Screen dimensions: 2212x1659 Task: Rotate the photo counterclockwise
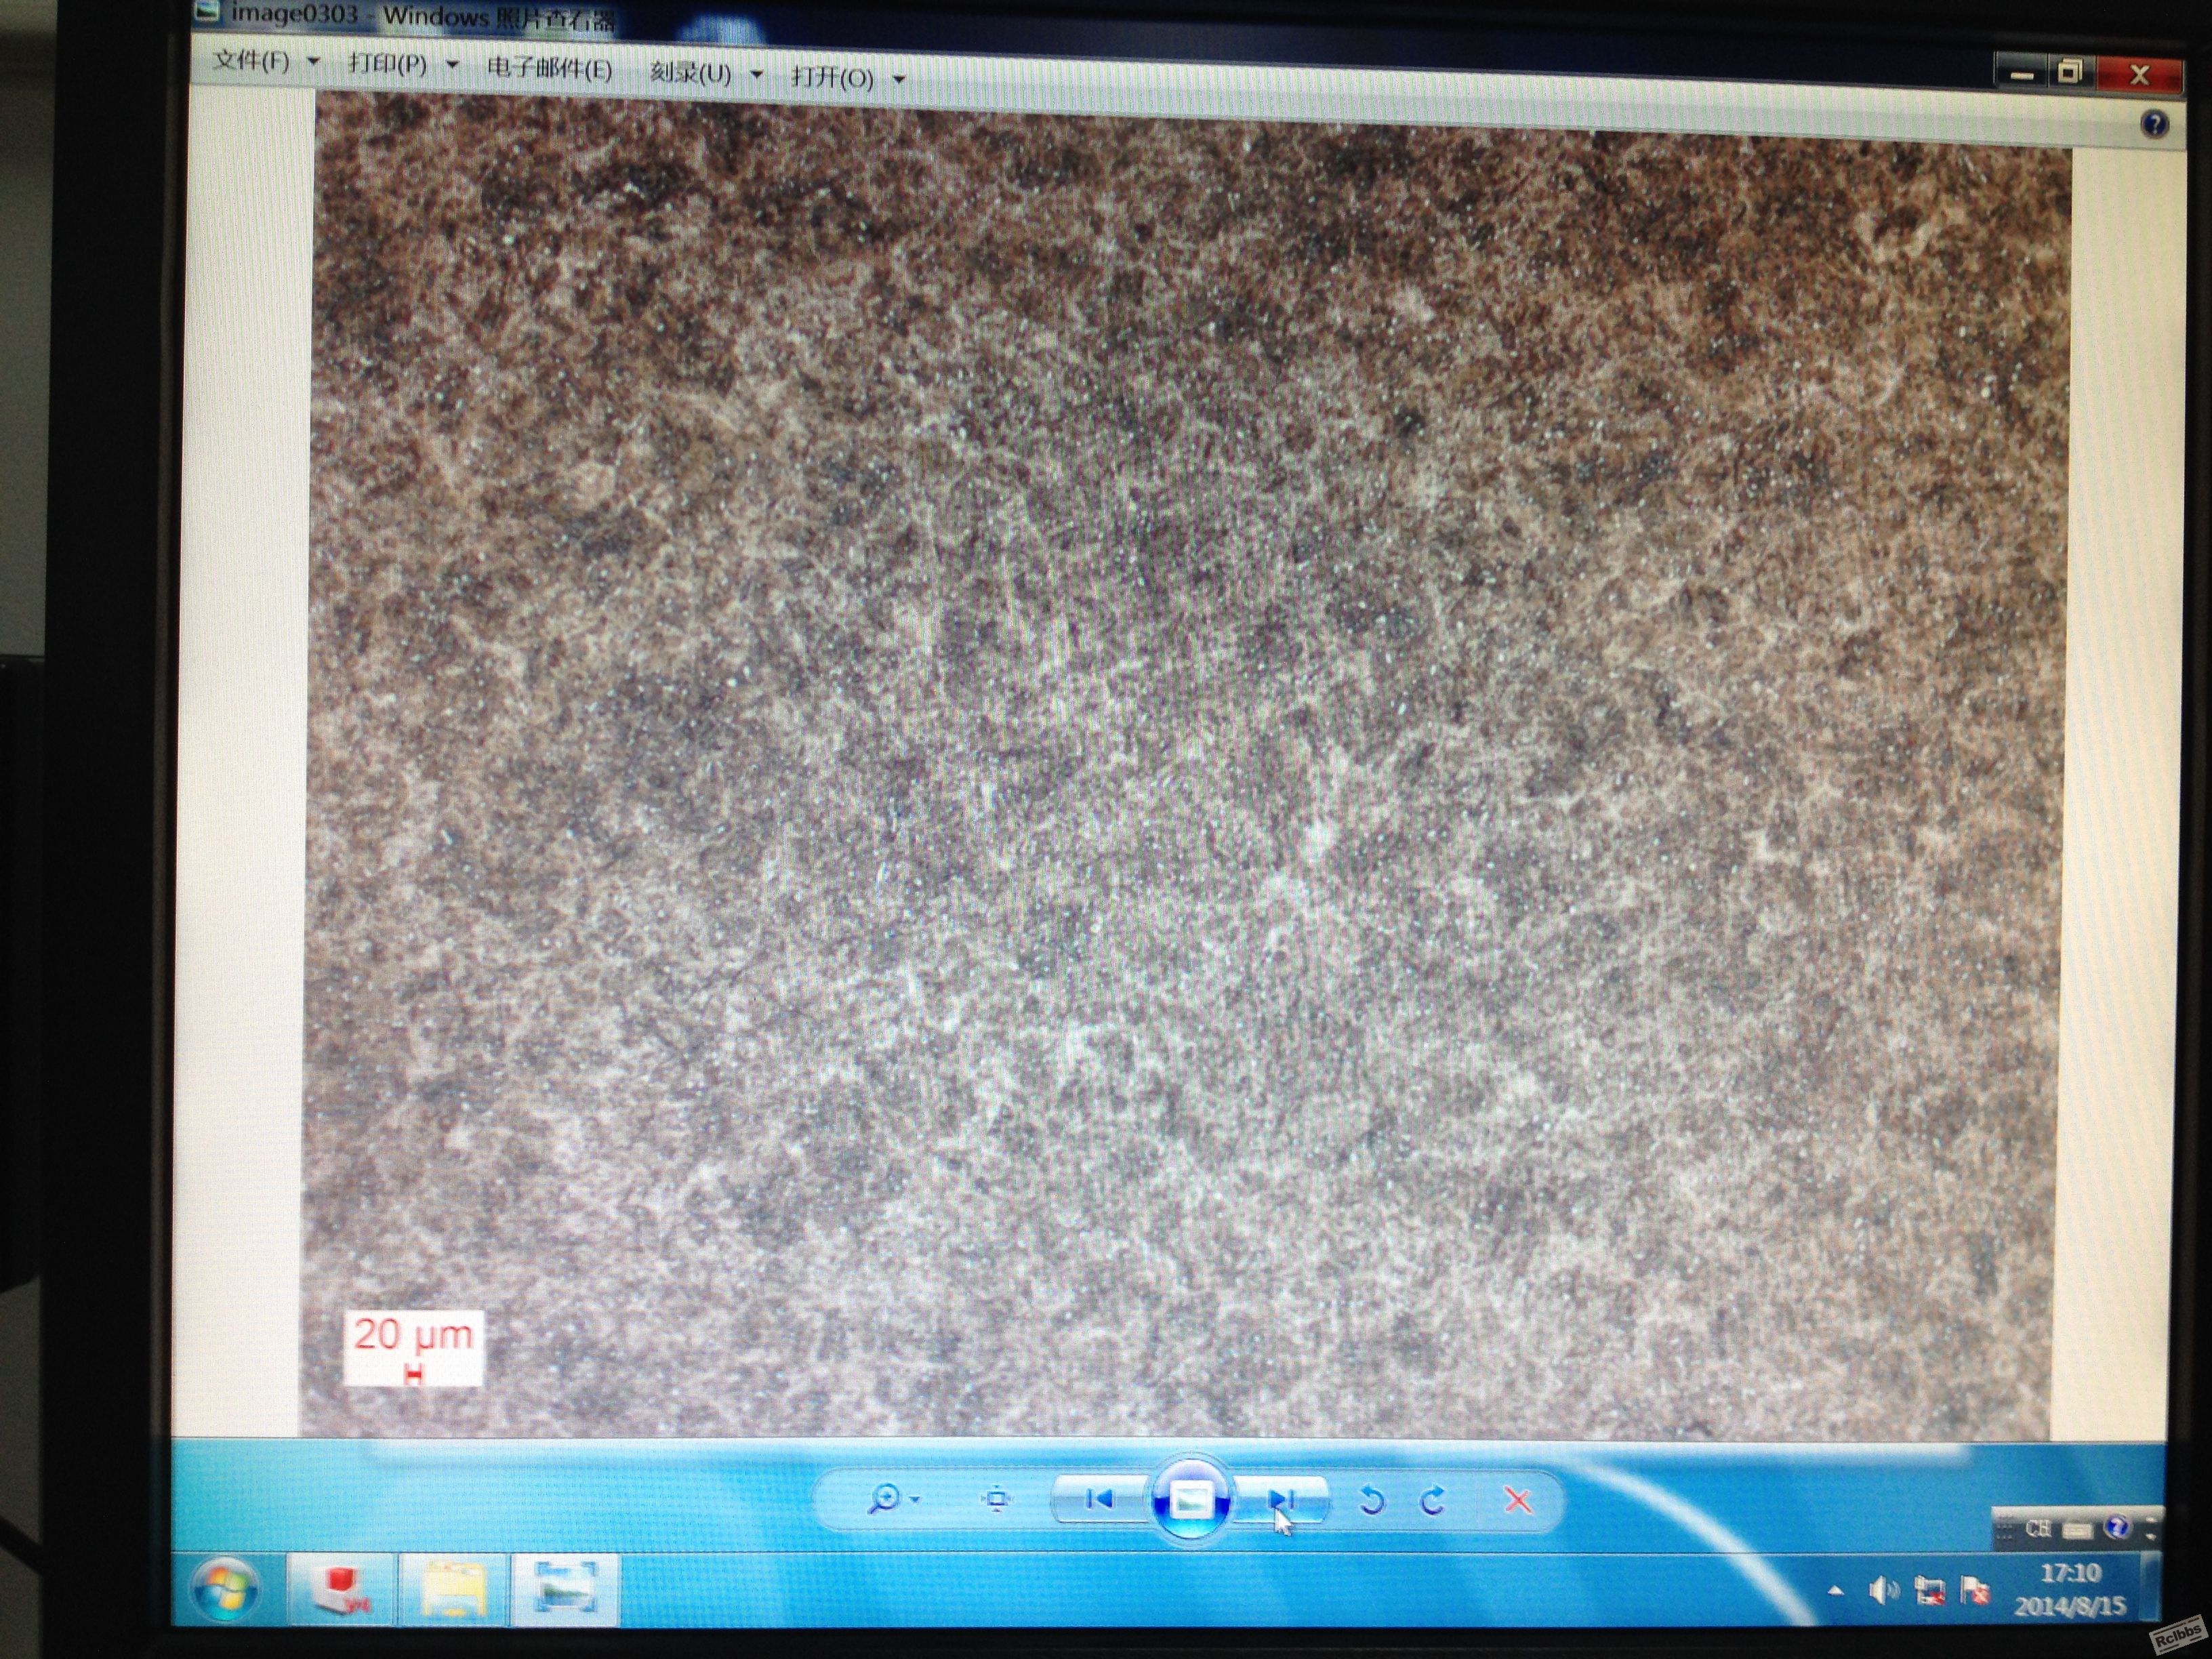point(1371,1500)
